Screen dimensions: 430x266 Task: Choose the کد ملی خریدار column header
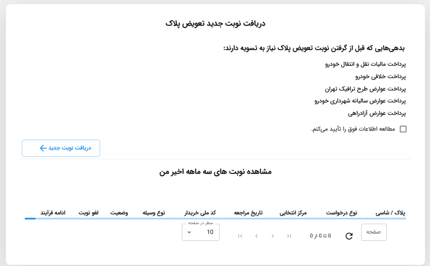[200, 213]
